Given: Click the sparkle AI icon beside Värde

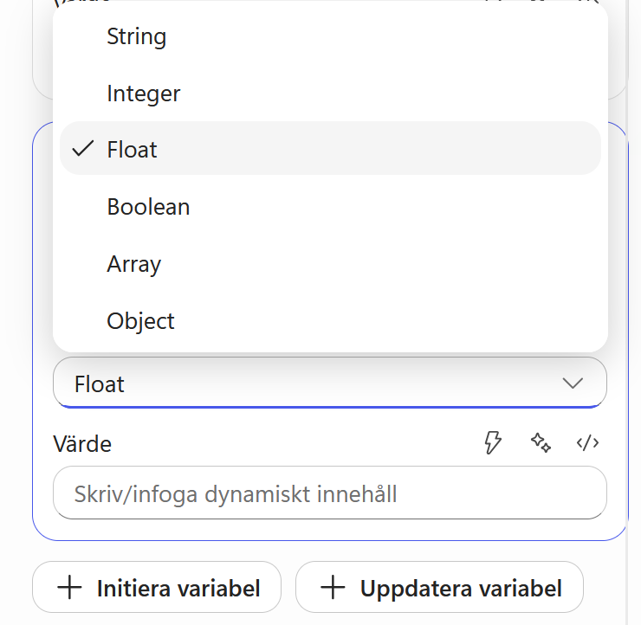Looking at the screenshot, I should coord(541,442).
